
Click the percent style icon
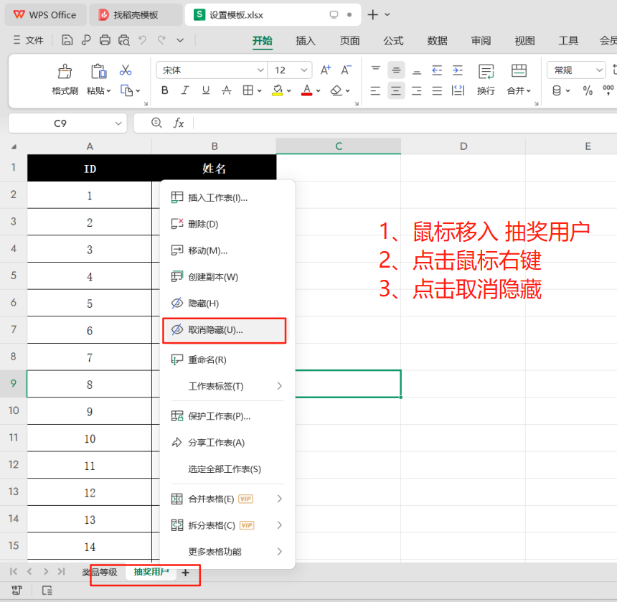coord(588,90)
